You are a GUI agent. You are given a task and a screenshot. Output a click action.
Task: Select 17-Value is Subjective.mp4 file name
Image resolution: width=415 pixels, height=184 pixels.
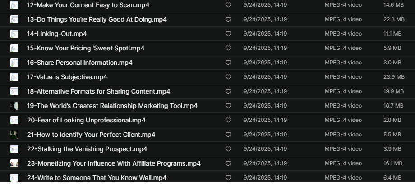(x=67, y=77)
